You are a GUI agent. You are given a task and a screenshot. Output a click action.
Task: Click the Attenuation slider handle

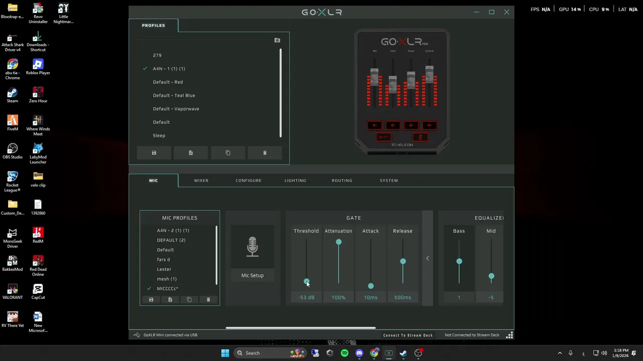coord(339,242)
